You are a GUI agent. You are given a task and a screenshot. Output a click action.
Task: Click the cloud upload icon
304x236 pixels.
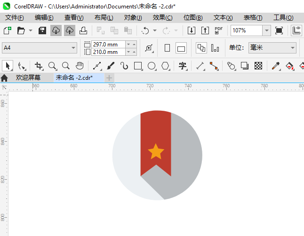[70, 30]
